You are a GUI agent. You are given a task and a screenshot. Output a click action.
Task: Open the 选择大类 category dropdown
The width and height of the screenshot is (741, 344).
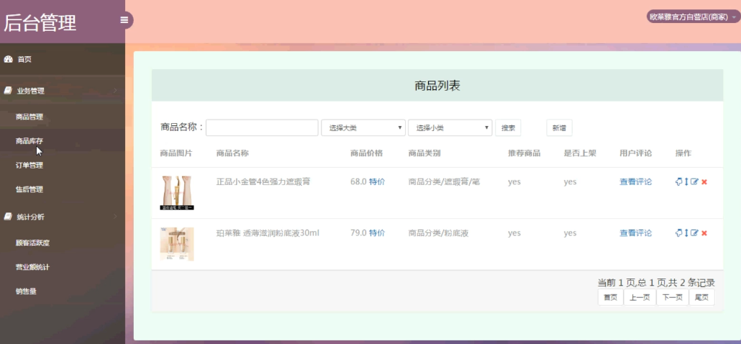tap(363, 127)
